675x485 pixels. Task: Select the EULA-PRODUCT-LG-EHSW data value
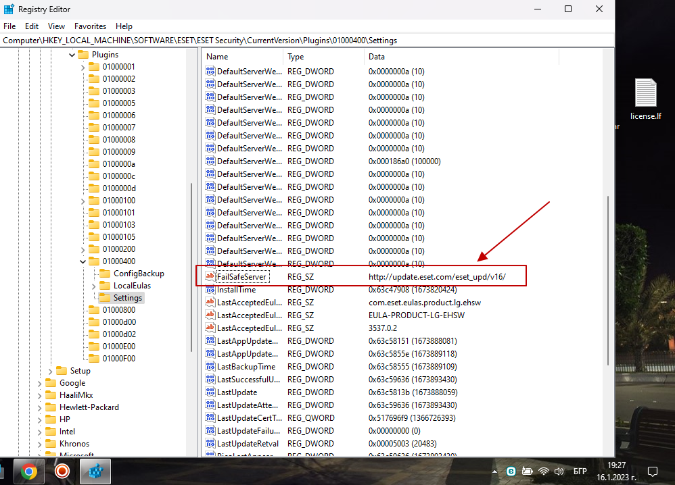416,315
